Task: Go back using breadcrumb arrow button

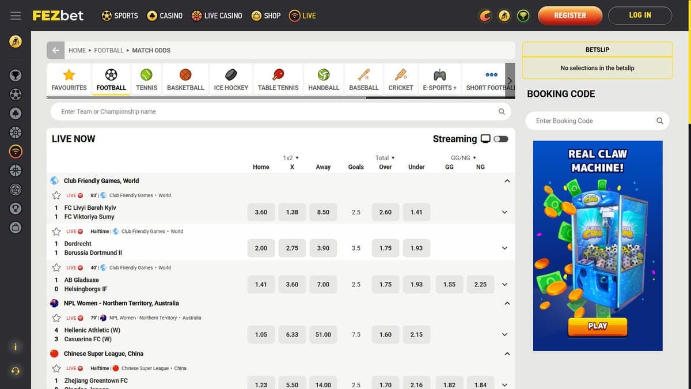Action: click(x=55, y=50)
